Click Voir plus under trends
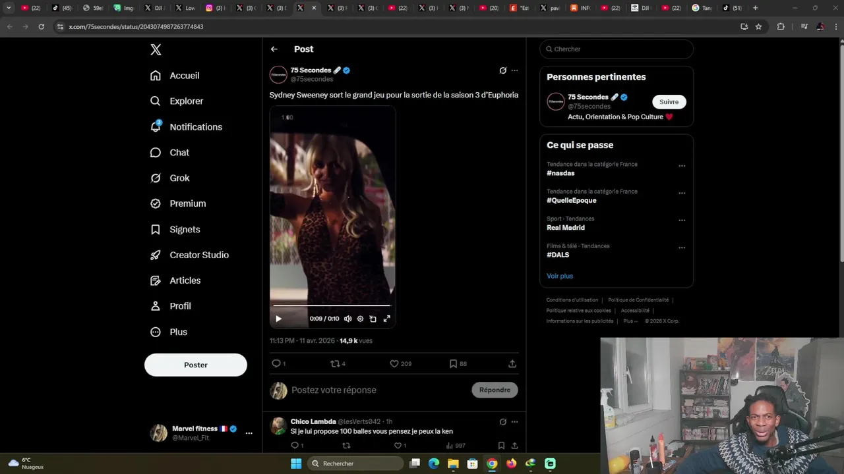 [x=560, y=276]
